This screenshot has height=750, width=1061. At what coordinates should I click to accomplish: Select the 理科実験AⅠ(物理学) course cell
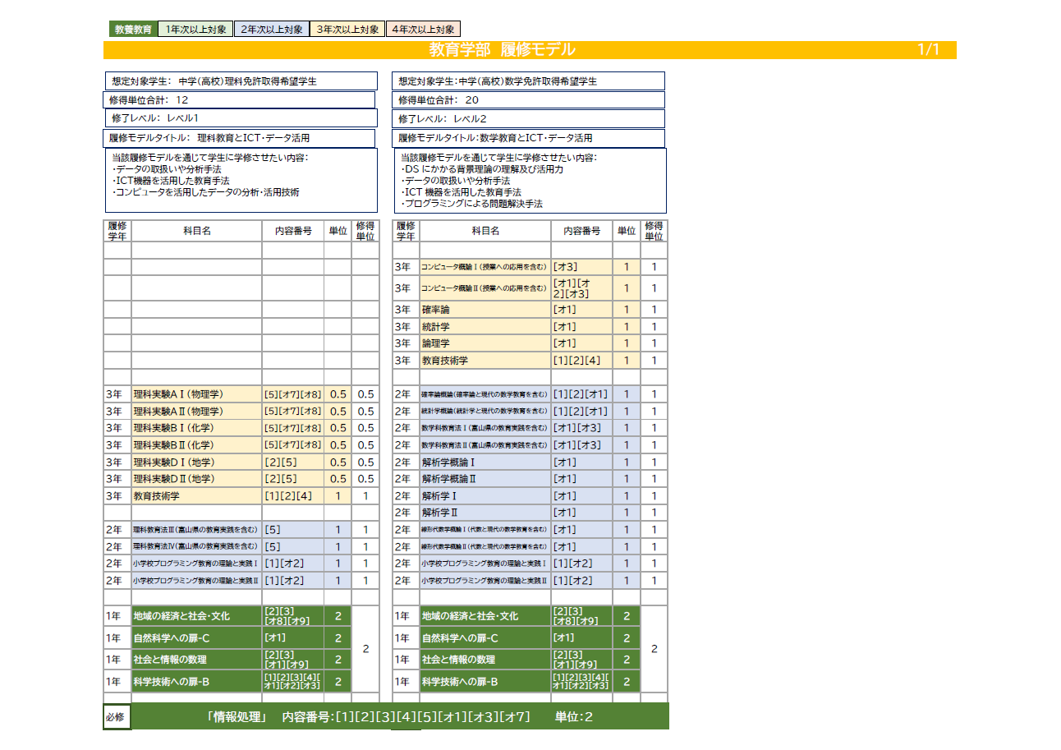pyautogui.click(x=197, y=394)
